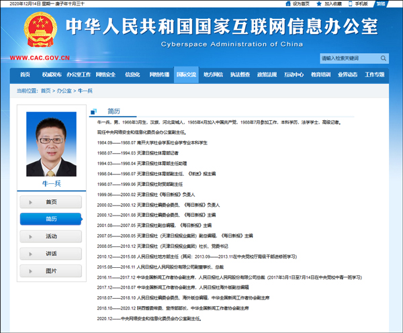Click 首页 in the breadcrumb trail
Viewport: 403px width, 333px height.
tap(46, 91)
